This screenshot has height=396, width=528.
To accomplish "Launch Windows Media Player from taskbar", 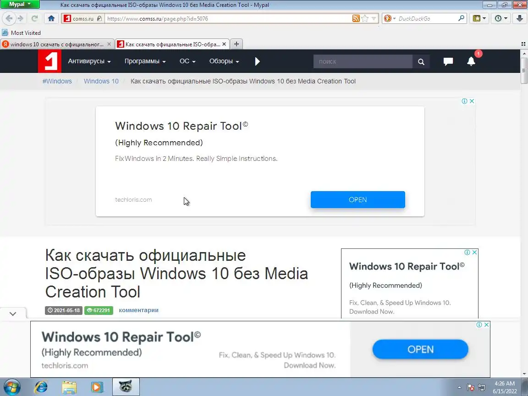I will click(97, 387).
